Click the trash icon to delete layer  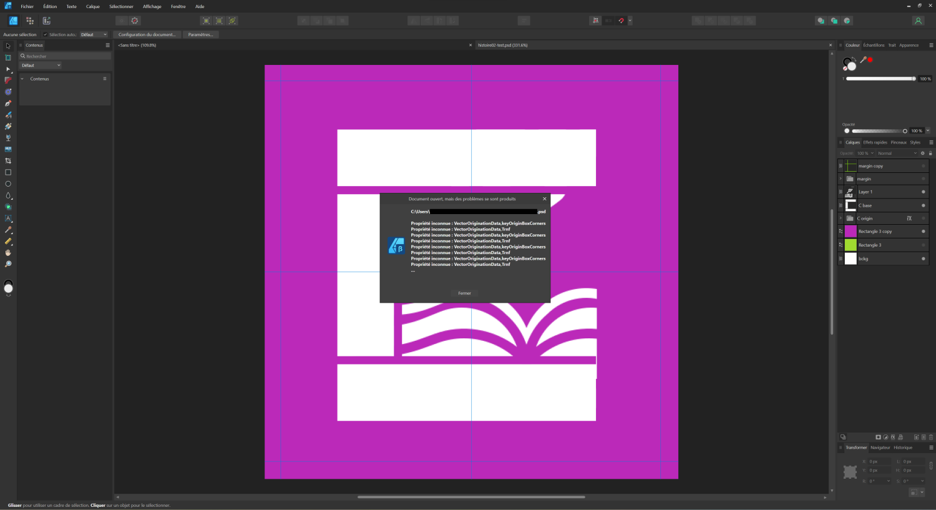[931, 437]
